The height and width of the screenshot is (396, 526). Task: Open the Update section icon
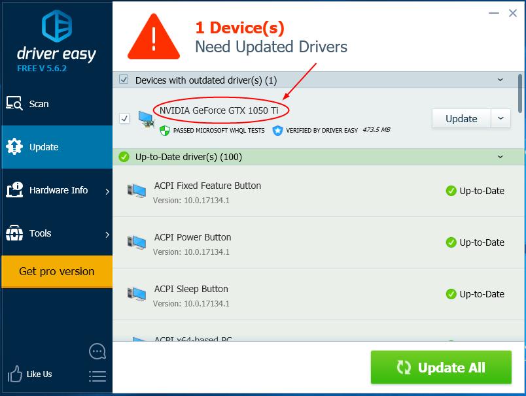click(x=15, y=147)
